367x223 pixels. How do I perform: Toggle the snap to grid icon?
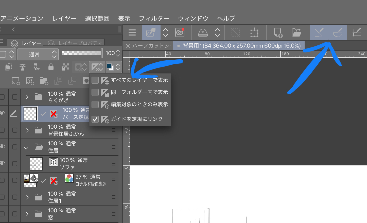[357, 32]
